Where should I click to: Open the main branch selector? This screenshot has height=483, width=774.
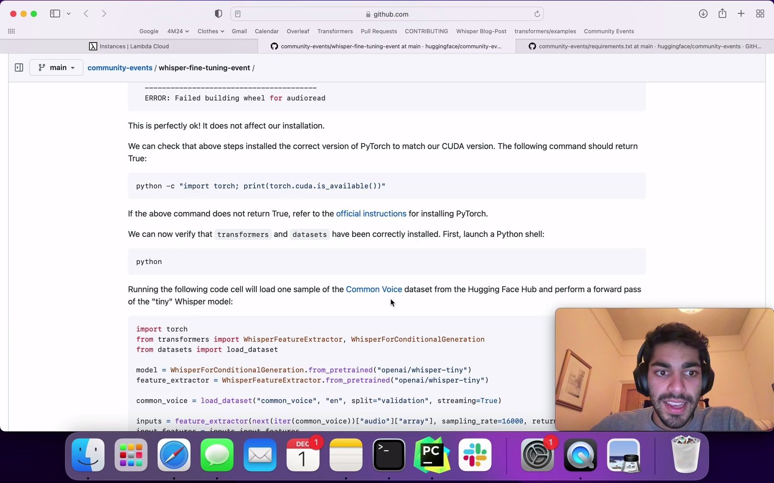point(56,68)
